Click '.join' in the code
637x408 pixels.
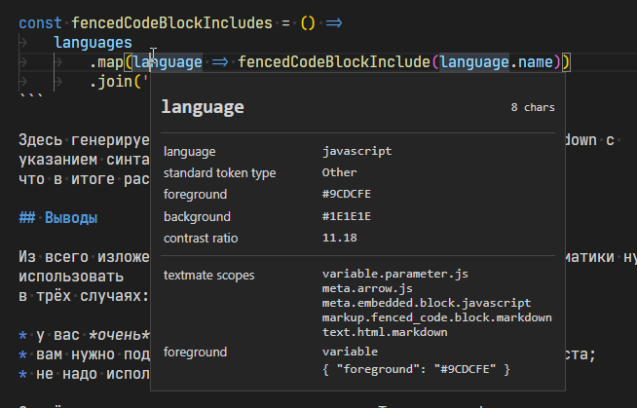tap(111, 82)
